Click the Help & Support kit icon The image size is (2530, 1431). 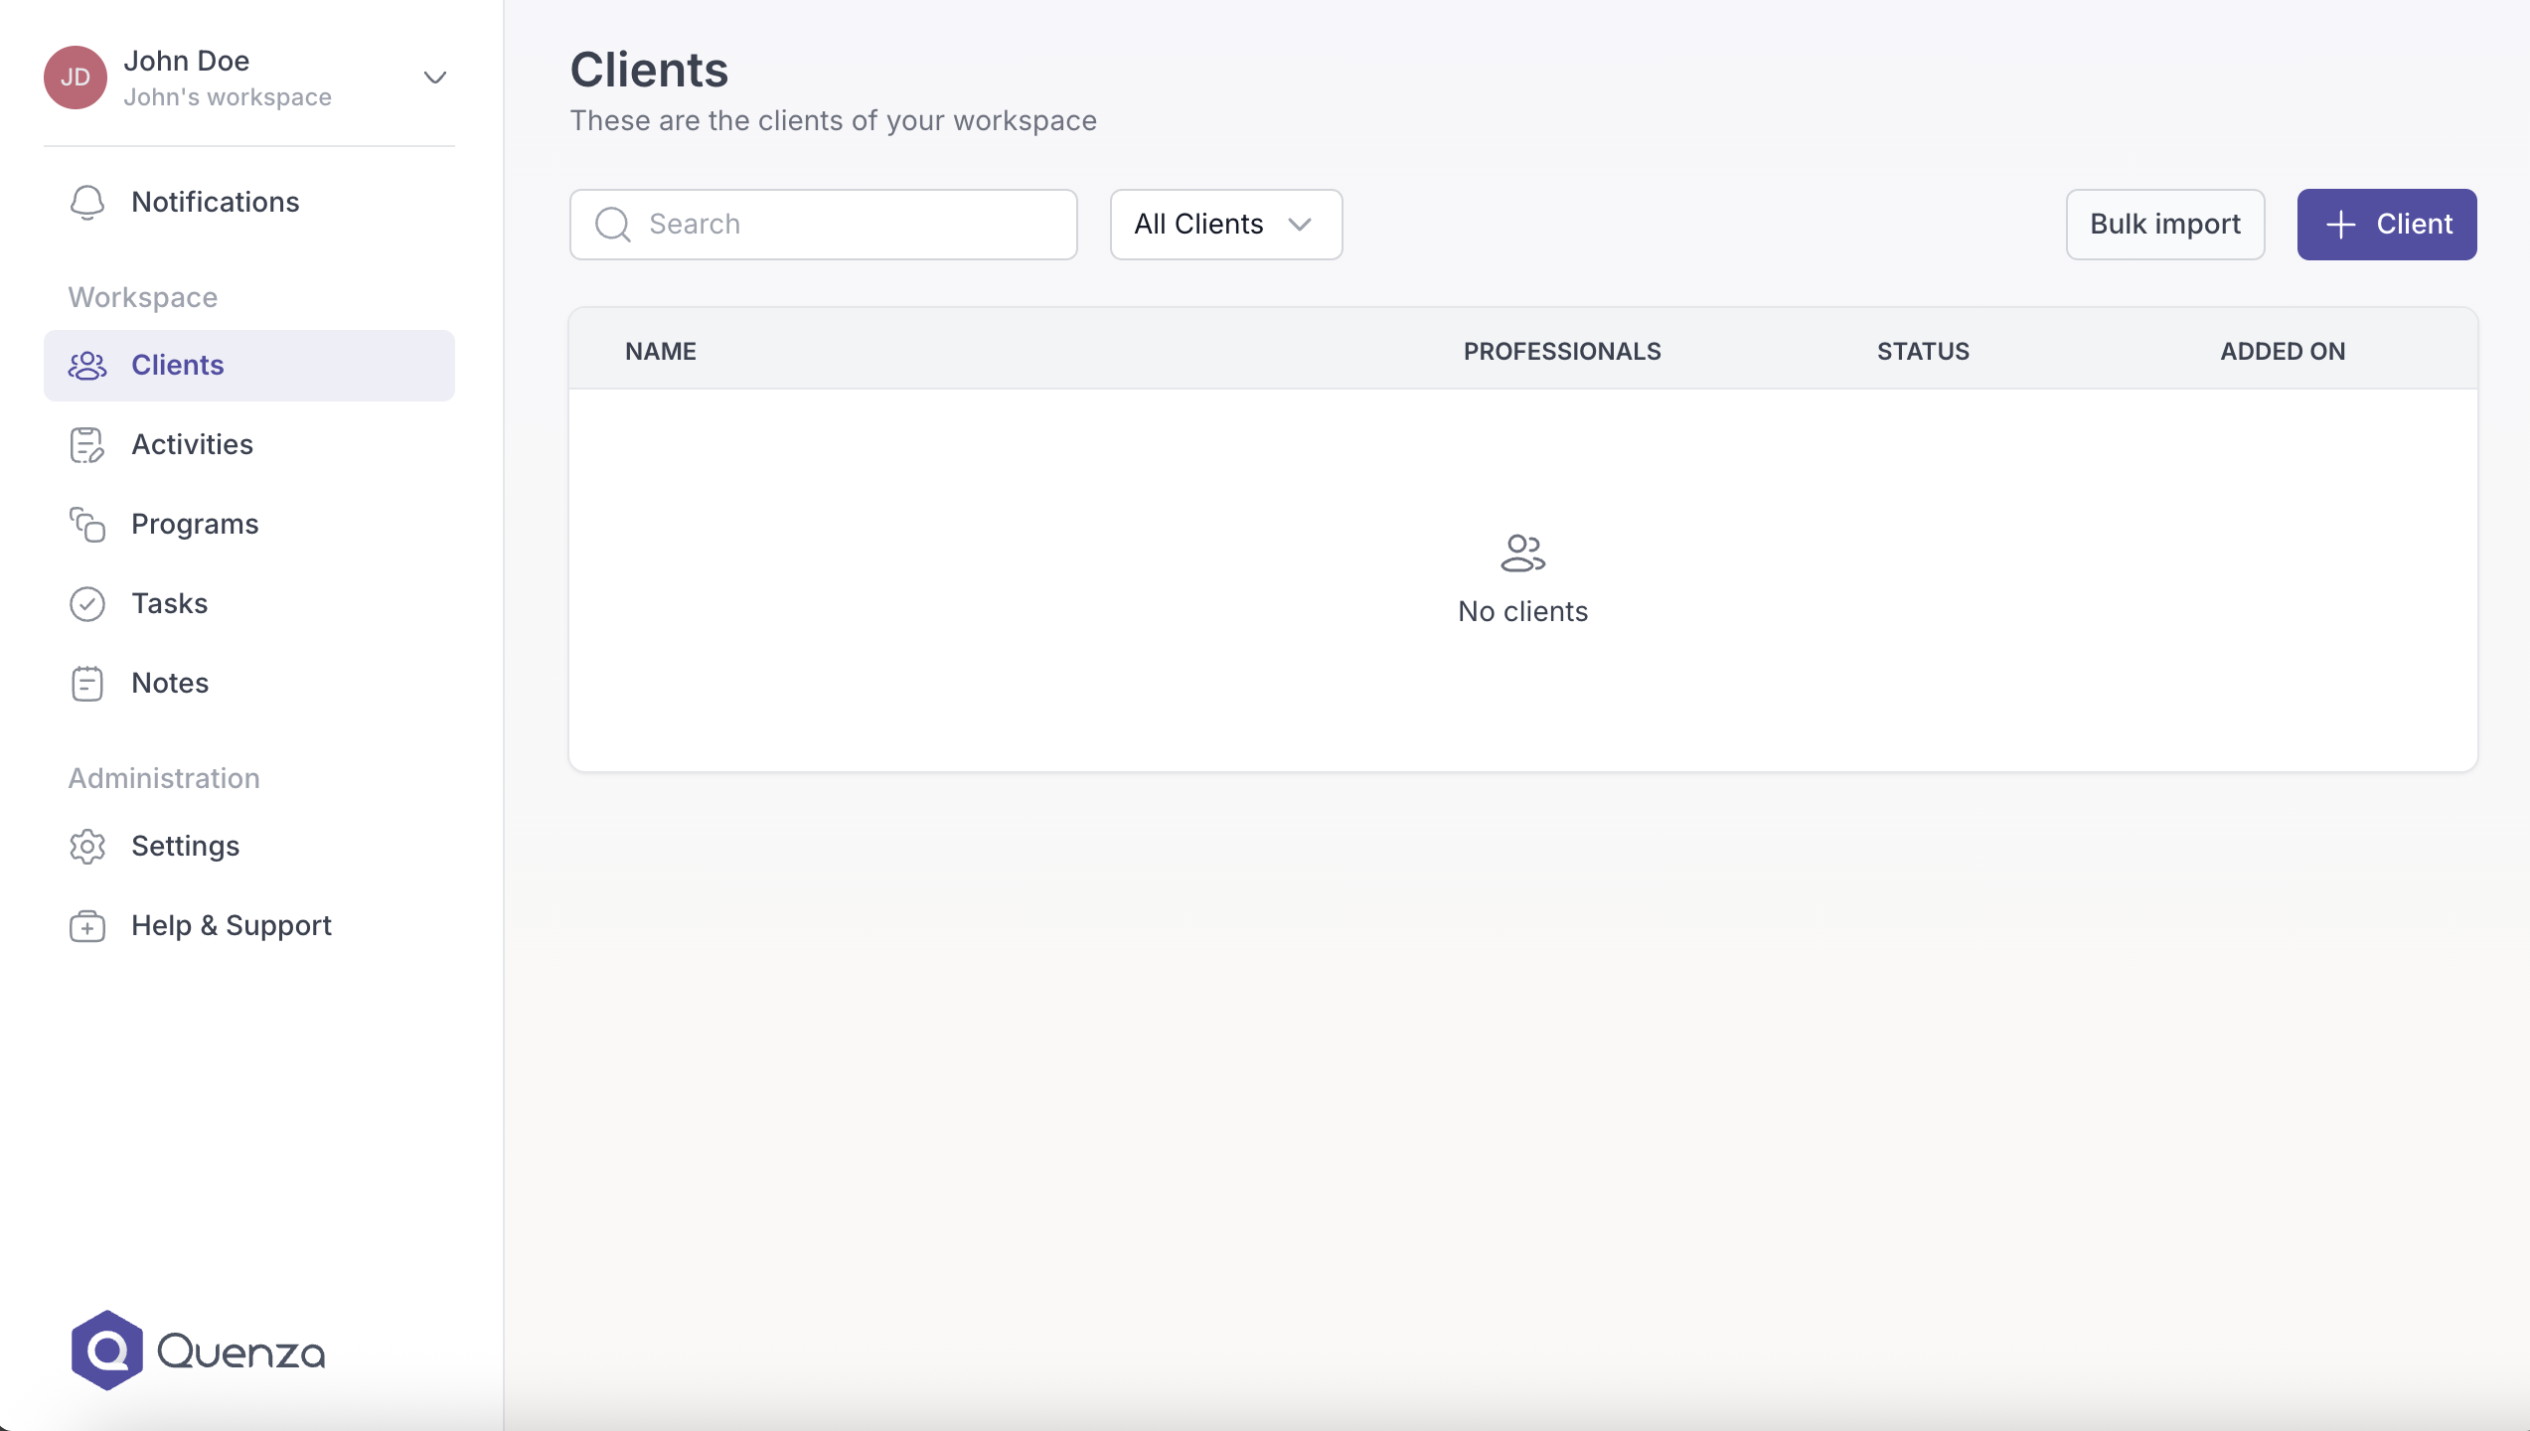(87, 926)
